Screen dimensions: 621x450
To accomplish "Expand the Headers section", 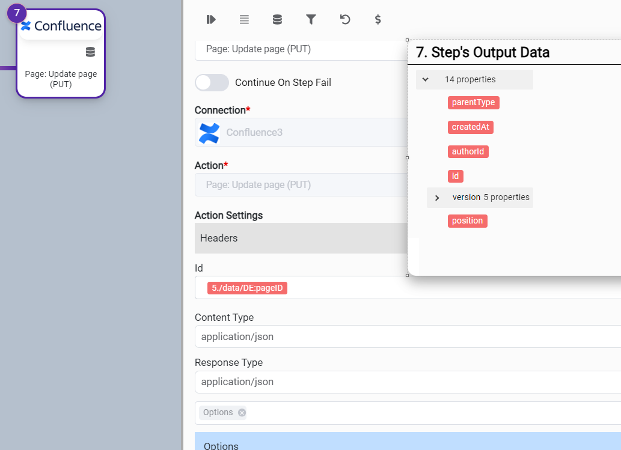I will click(301, 239).
